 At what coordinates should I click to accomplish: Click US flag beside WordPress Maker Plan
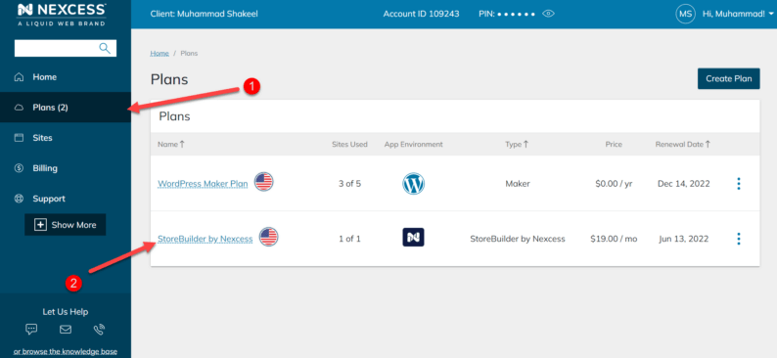point(263,182)
